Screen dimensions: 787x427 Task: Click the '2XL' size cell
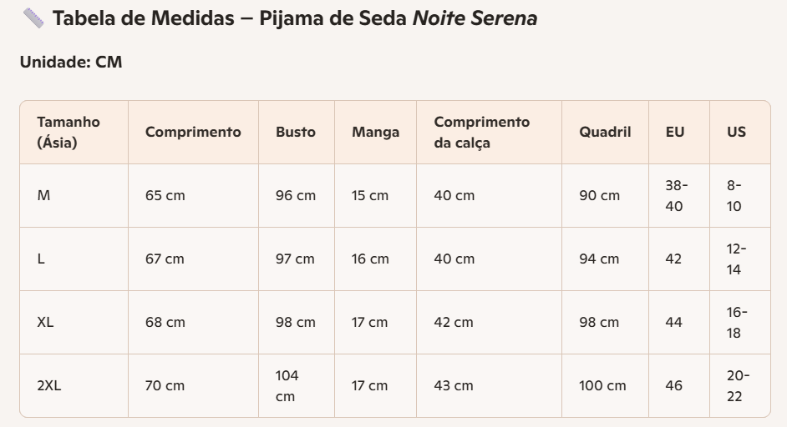(49, 386)
